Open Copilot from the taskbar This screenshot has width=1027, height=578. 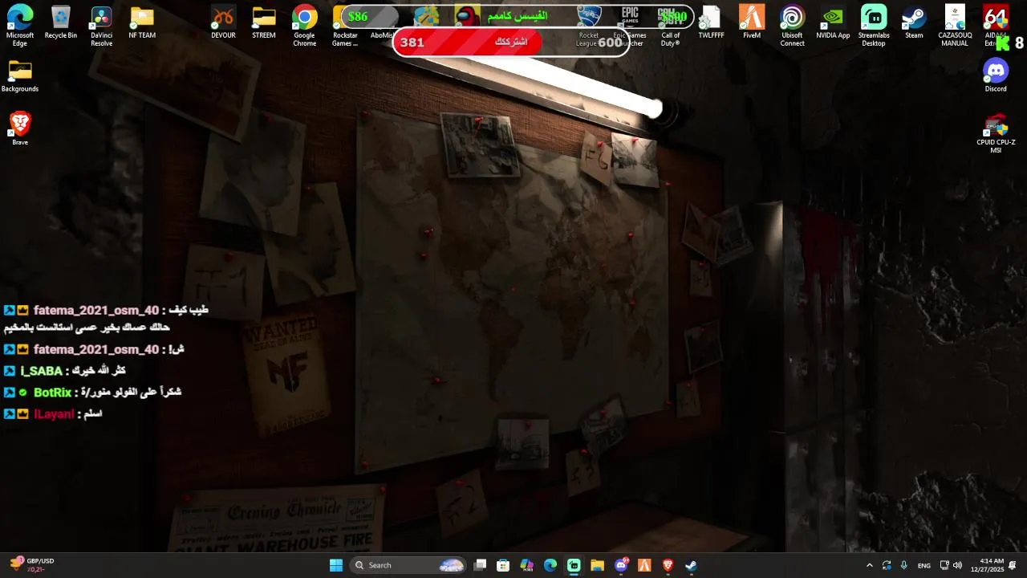pyautogui.click(x=526, y=565)
